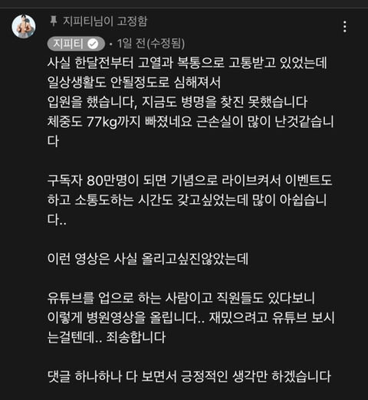Viewport: 368px width, 400px height.
Task: Click the line '는걸텐데.. 죄송합니다'
Action: click(x=107, y=337)
